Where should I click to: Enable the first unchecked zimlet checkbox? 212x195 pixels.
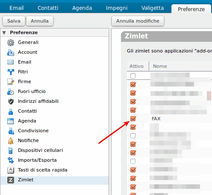tap(133, 76)
